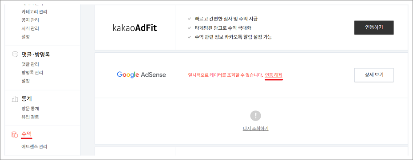The width and height of the screenshot is (413, 160).
Task: Click the Google AdSense logo
Action: point(141,75)
